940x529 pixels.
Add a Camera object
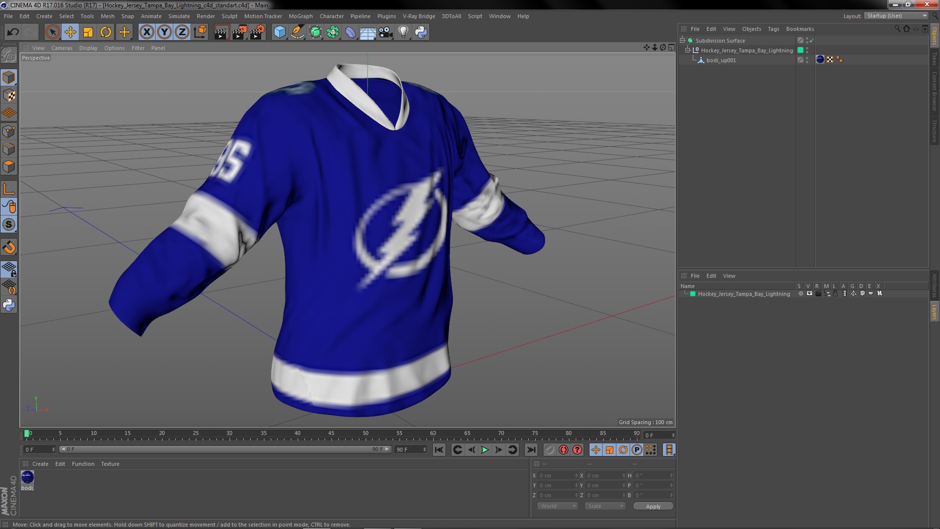point(386,32)
